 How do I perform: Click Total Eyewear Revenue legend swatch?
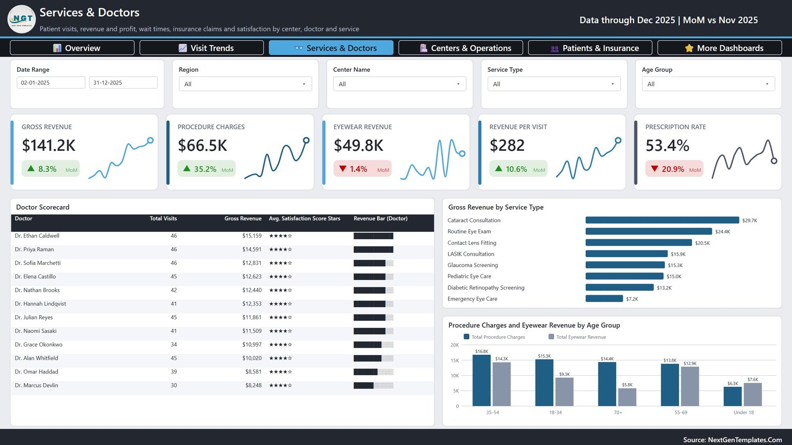click(x=551, y=337)
